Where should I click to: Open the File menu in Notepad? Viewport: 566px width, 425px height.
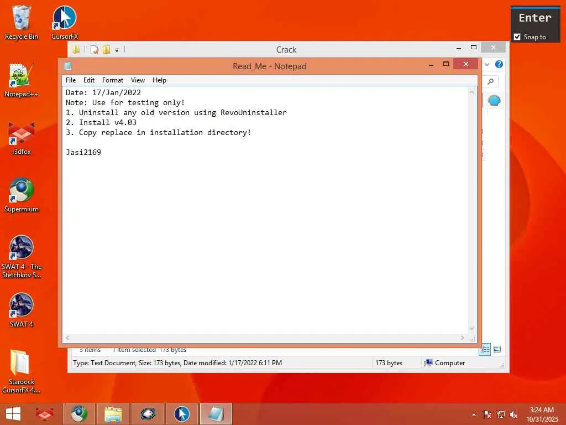[x=71, y=80]
